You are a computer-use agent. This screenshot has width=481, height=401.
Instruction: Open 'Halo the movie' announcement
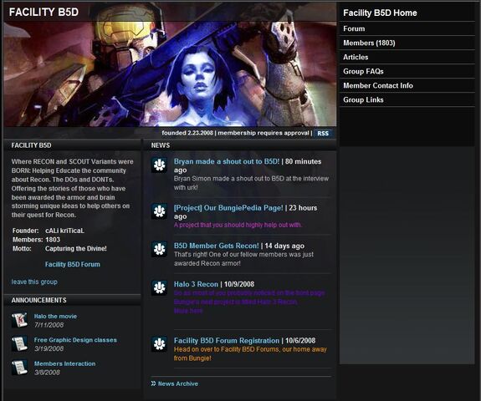coord(55,316)
